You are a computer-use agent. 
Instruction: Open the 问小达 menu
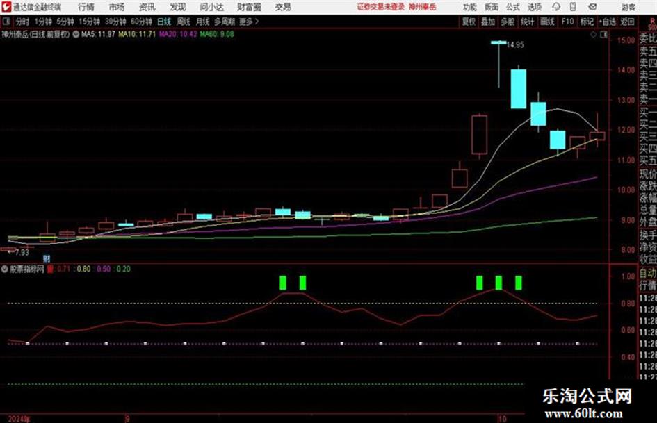click(x=211, y=7)
